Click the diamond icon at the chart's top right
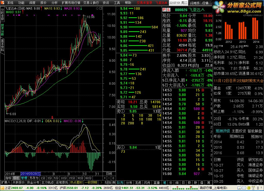The height and width of the screenshot is (191, 264). (x=97, y=9)
